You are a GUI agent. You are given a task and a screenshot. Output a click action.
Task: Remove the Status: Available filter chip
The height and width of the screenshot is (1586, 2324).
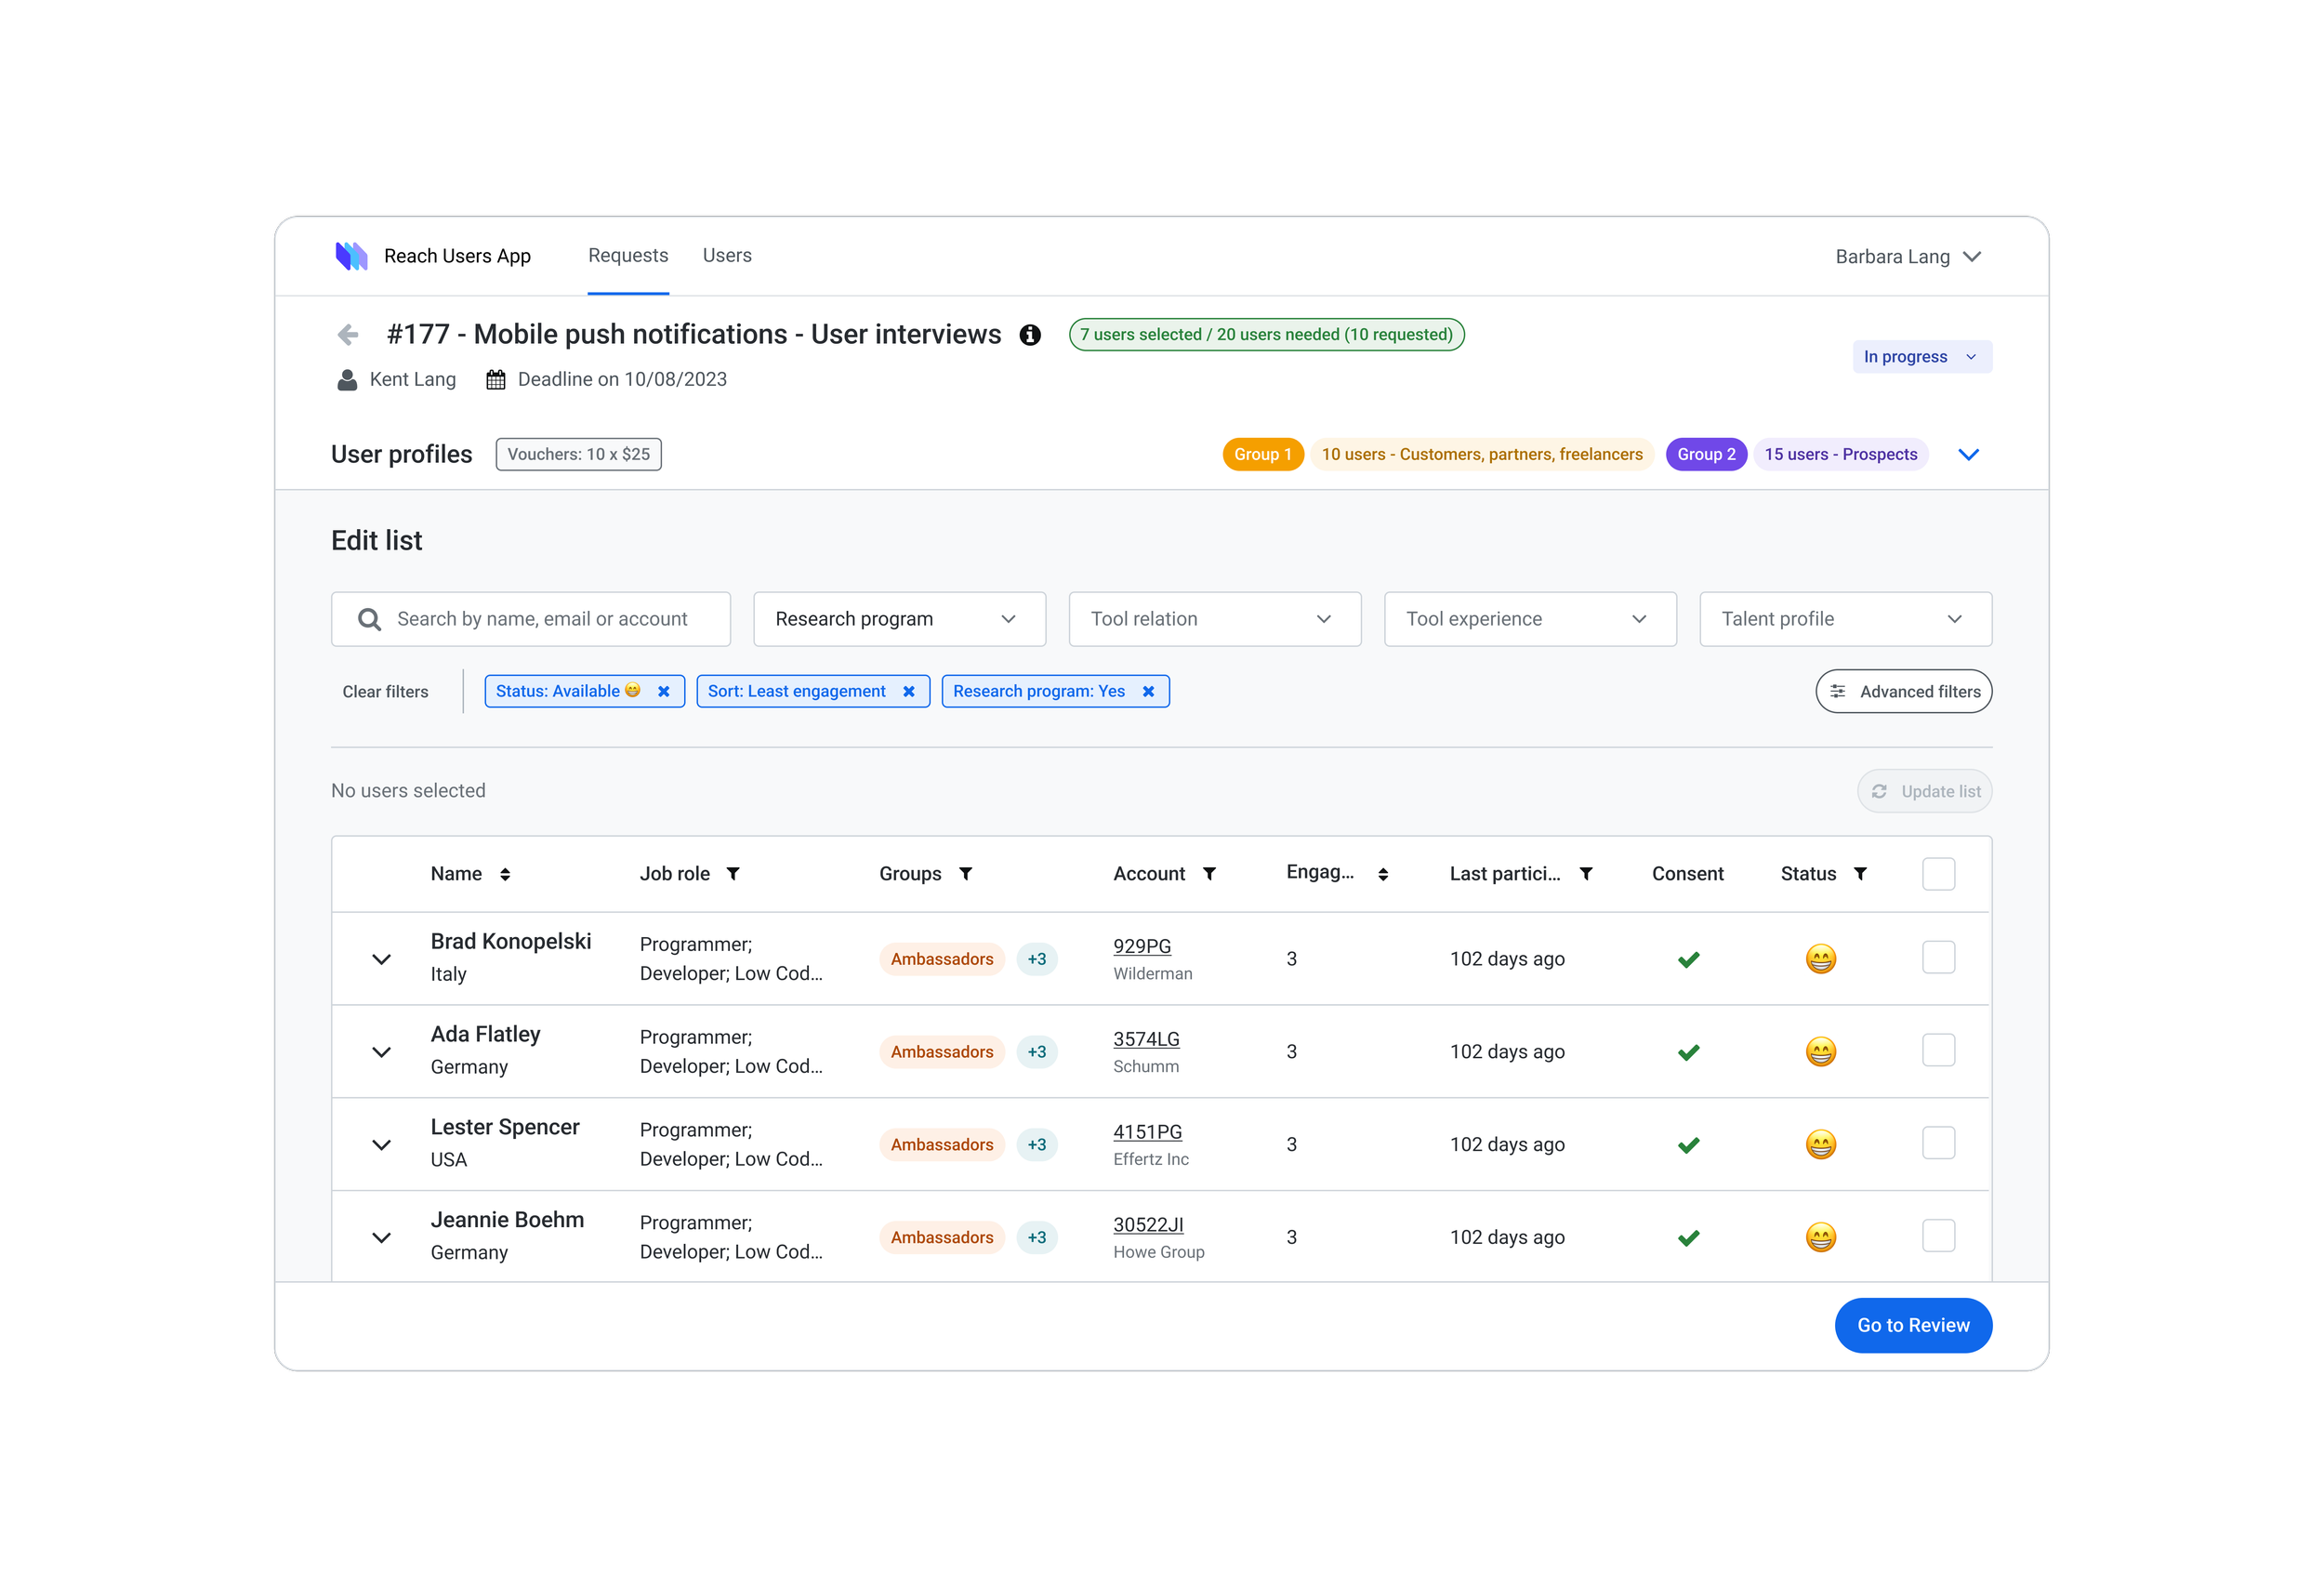coord(664,691)
